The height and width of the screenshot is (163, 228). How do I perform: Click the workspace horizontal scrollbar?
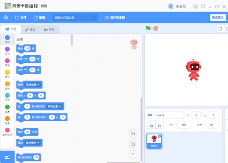pyautogui.click(x=123, y=163)
